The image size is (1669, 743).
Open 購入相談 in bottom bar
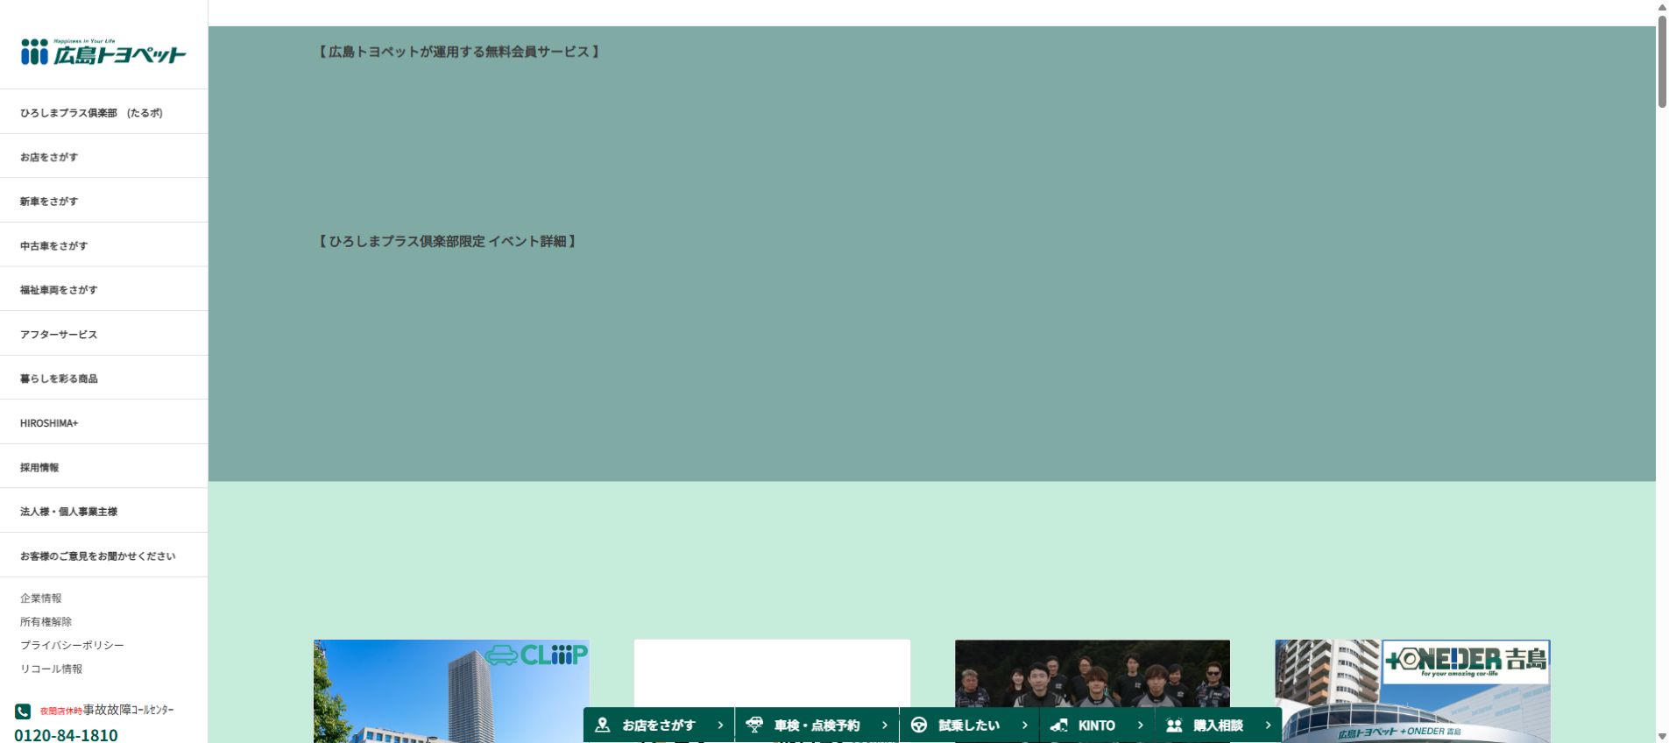click(1218, 725)
